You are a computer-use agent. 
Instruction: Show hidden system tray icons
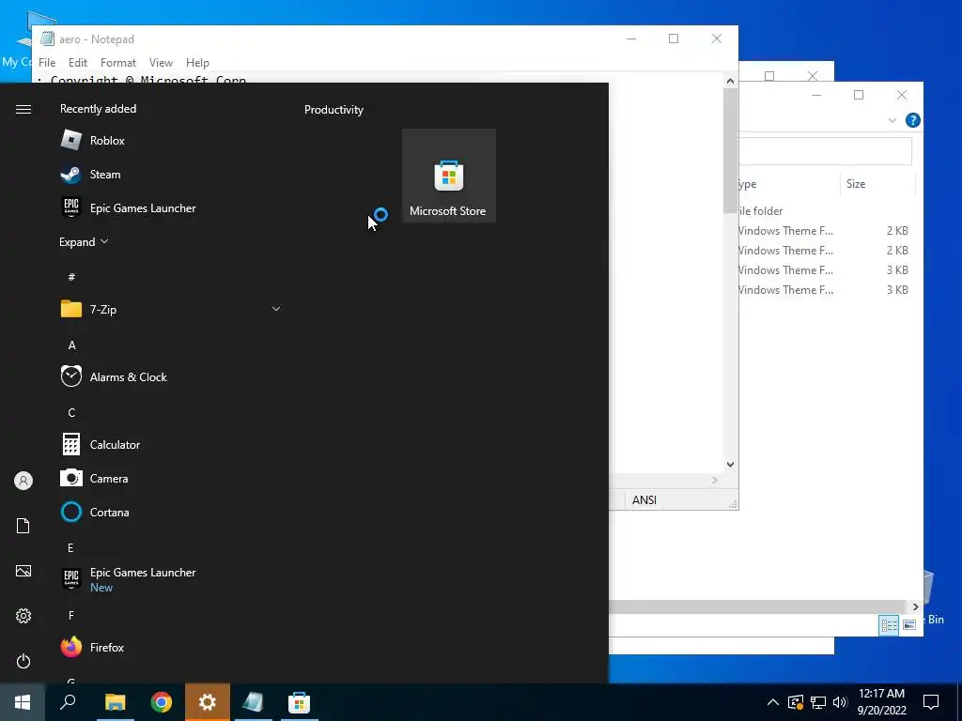[x=773, y=702]
